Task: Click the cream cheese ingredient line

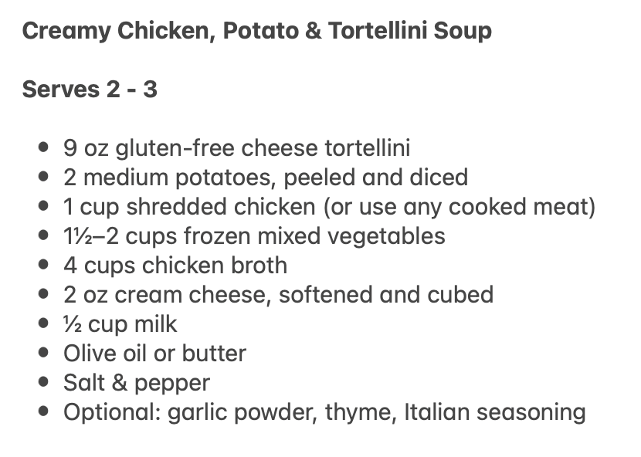Action: tap(278, 294)
